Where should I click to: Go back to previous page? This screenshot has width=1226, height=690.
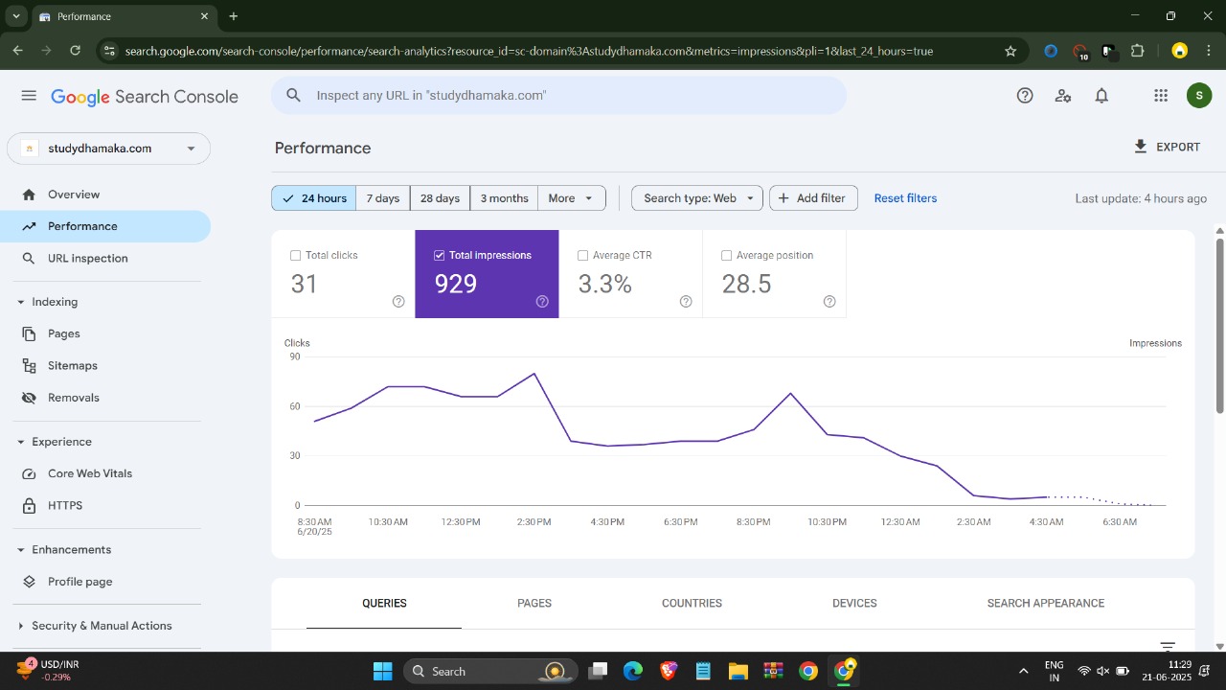pyautogui.click(x=17, y=51)
